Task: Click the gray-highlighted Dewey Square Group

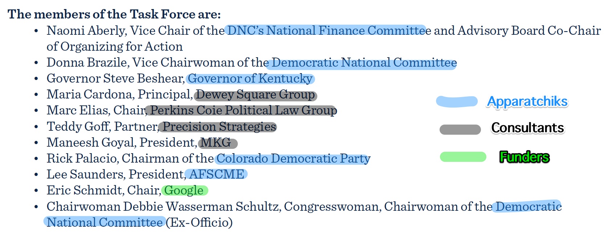Action: tap(256, 95)
